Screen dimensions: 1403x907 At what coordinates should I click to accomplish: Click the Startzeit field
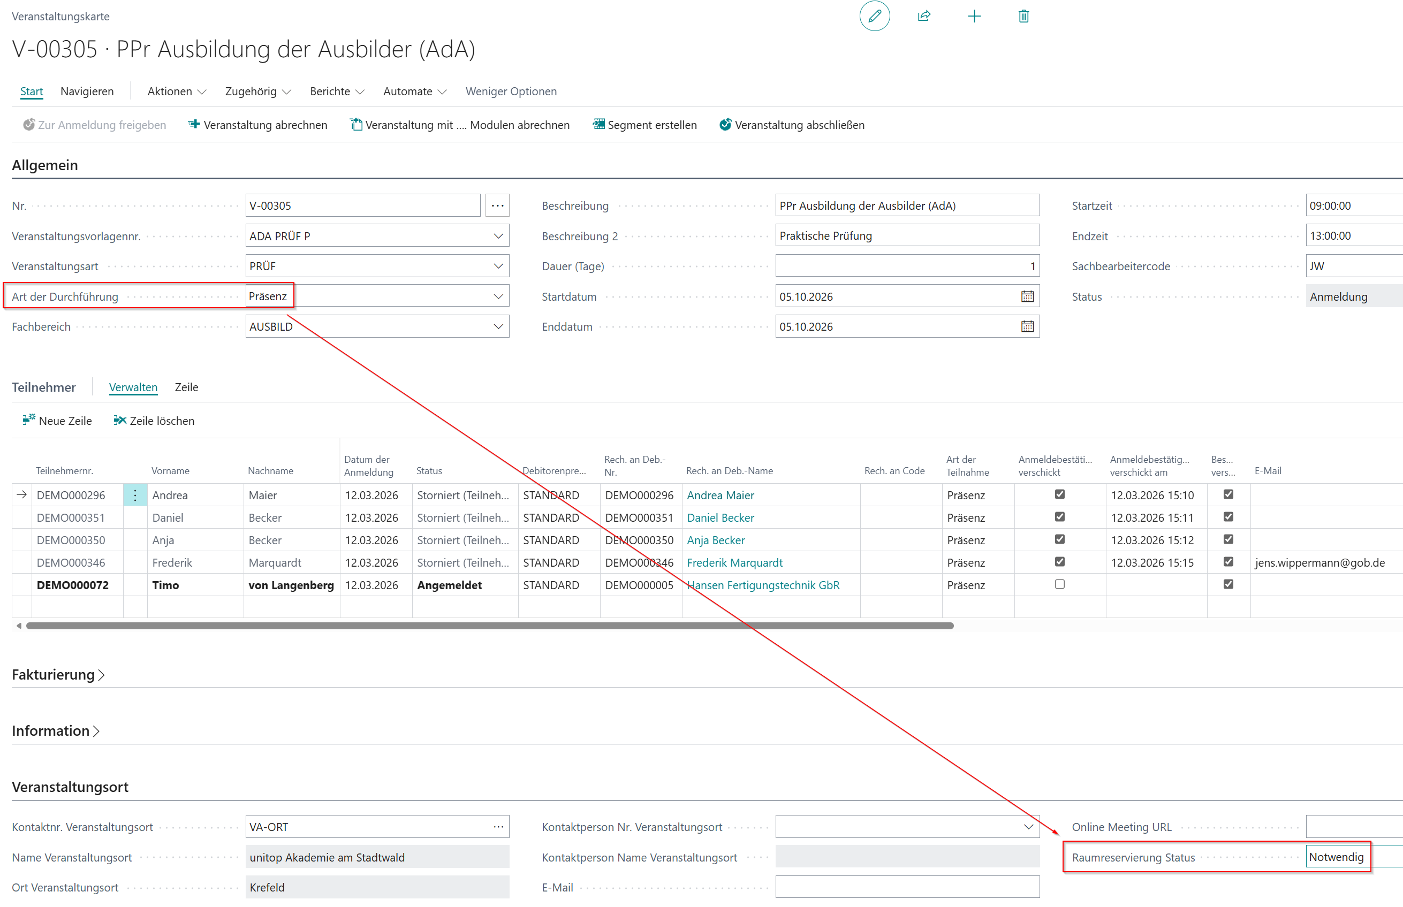1354,205
